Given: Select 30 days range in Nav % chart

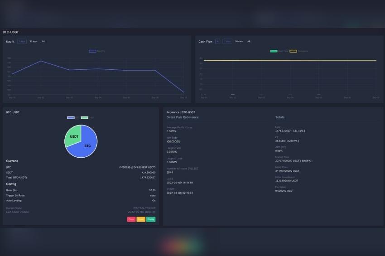Looking at the screenshot, I should click(34, 42).
